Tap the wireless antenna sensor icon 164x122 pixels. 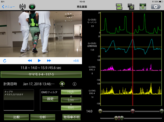tap(22, 7)
